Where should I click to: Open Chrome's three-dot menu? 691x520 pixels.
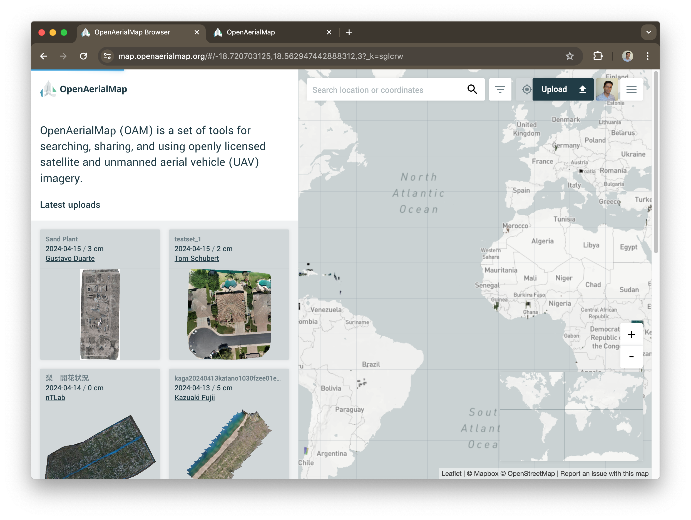[x=648, y=56]
